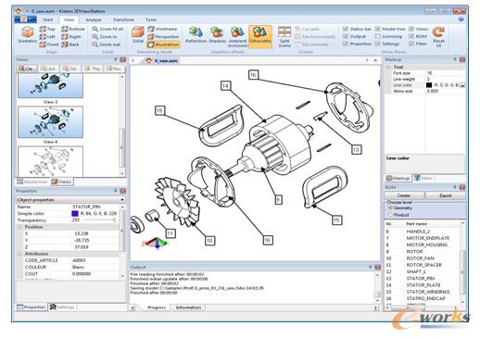Open the Analyze ribbon tab
The height and width of the screenshot is (339, 480).
[94, 19]
